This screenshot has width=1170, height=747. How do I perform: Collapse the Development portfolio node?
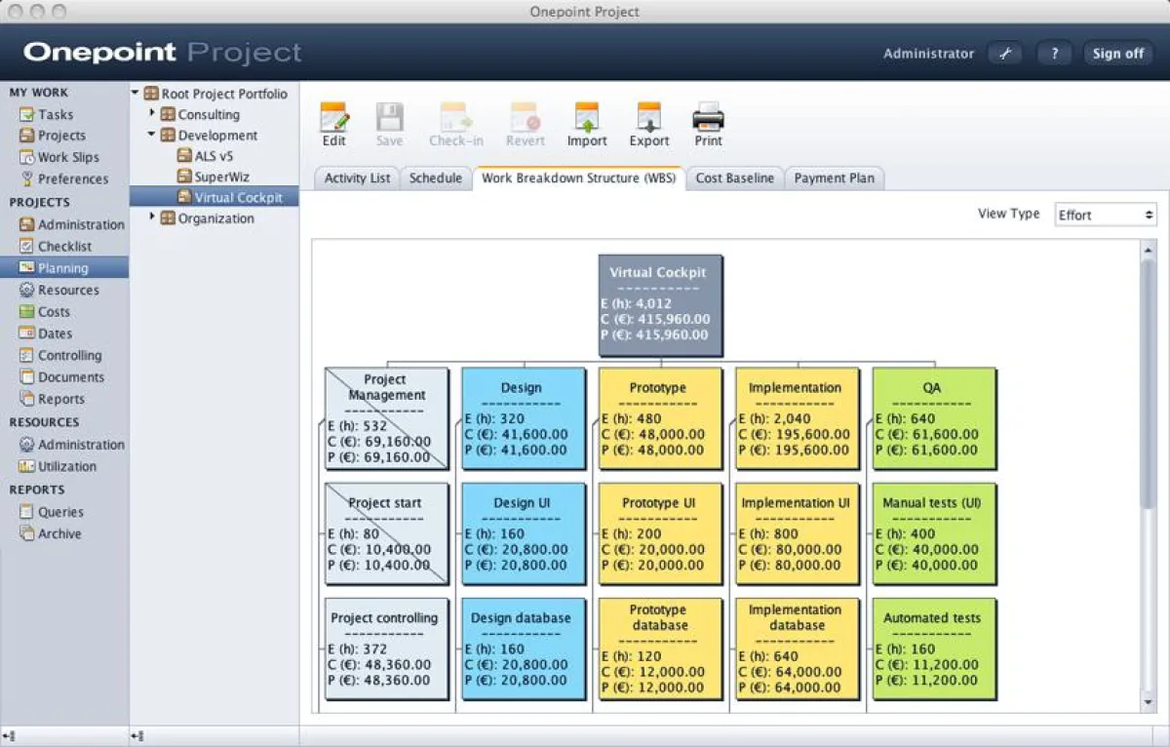(151, 135)
